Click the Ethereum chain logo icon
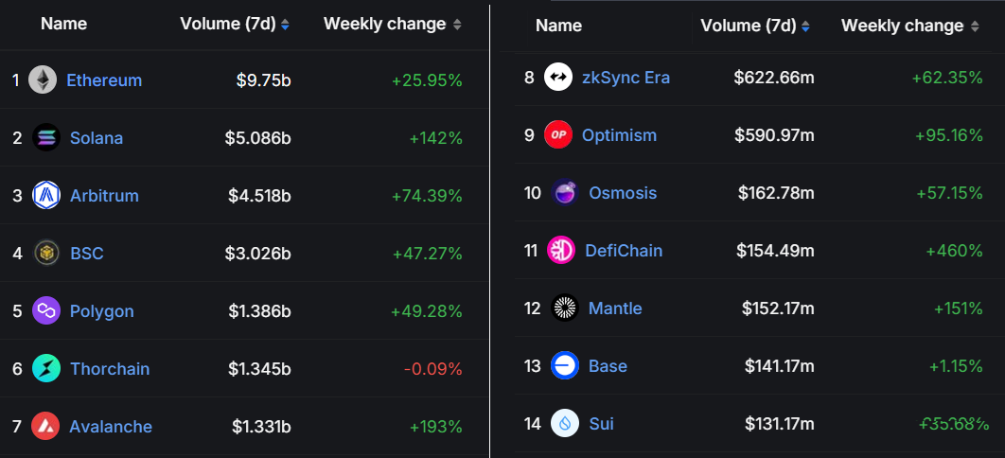This screenshot has width=1005, height=458. (42, 80)
